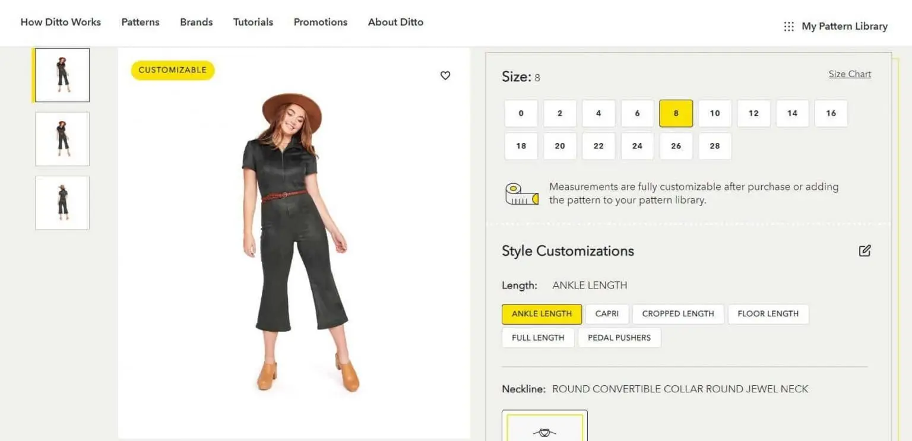Select size 10
This screenshot has height=441, width=912.
pos(714,113)
